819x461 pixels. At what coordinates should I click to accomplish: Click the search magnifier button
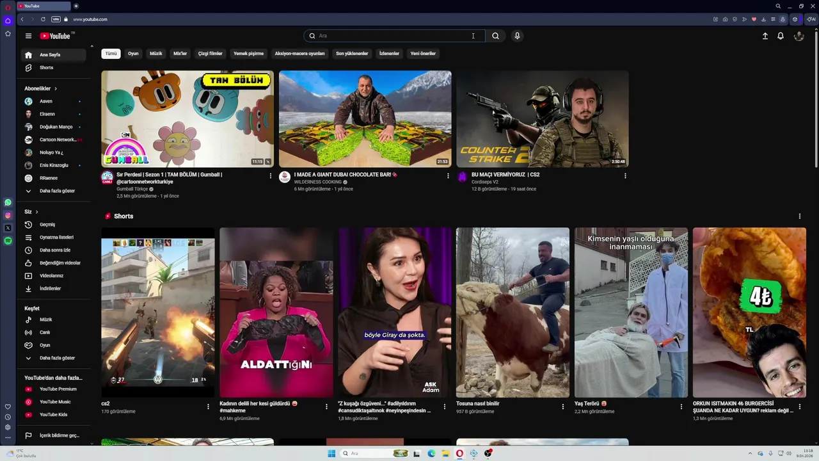tap(495, 36)
